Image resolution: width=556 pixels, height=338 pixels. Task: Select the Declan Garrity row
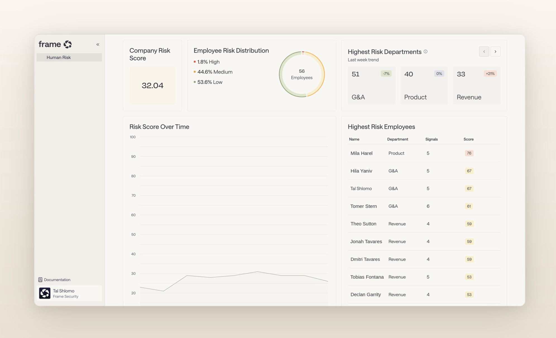click(x=424, y=294)
